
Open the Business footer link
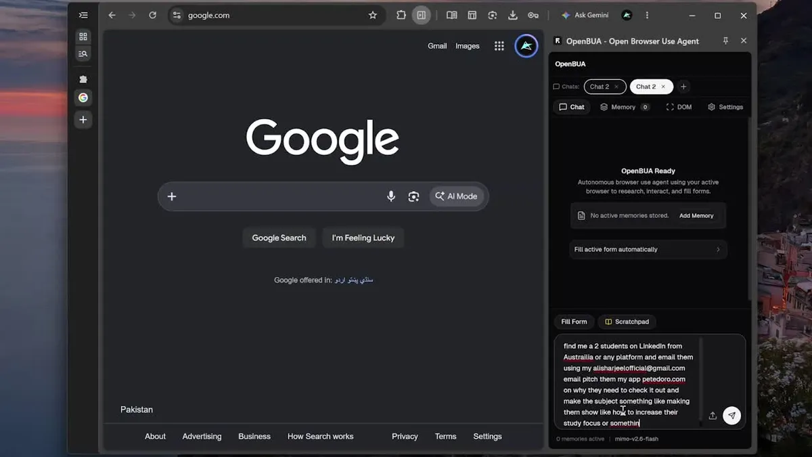coord(254,436)
